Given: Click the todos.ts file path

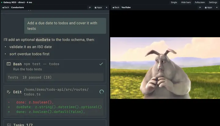Looking at the screenshot, I should pyautogui.click(x=56, y=92).
